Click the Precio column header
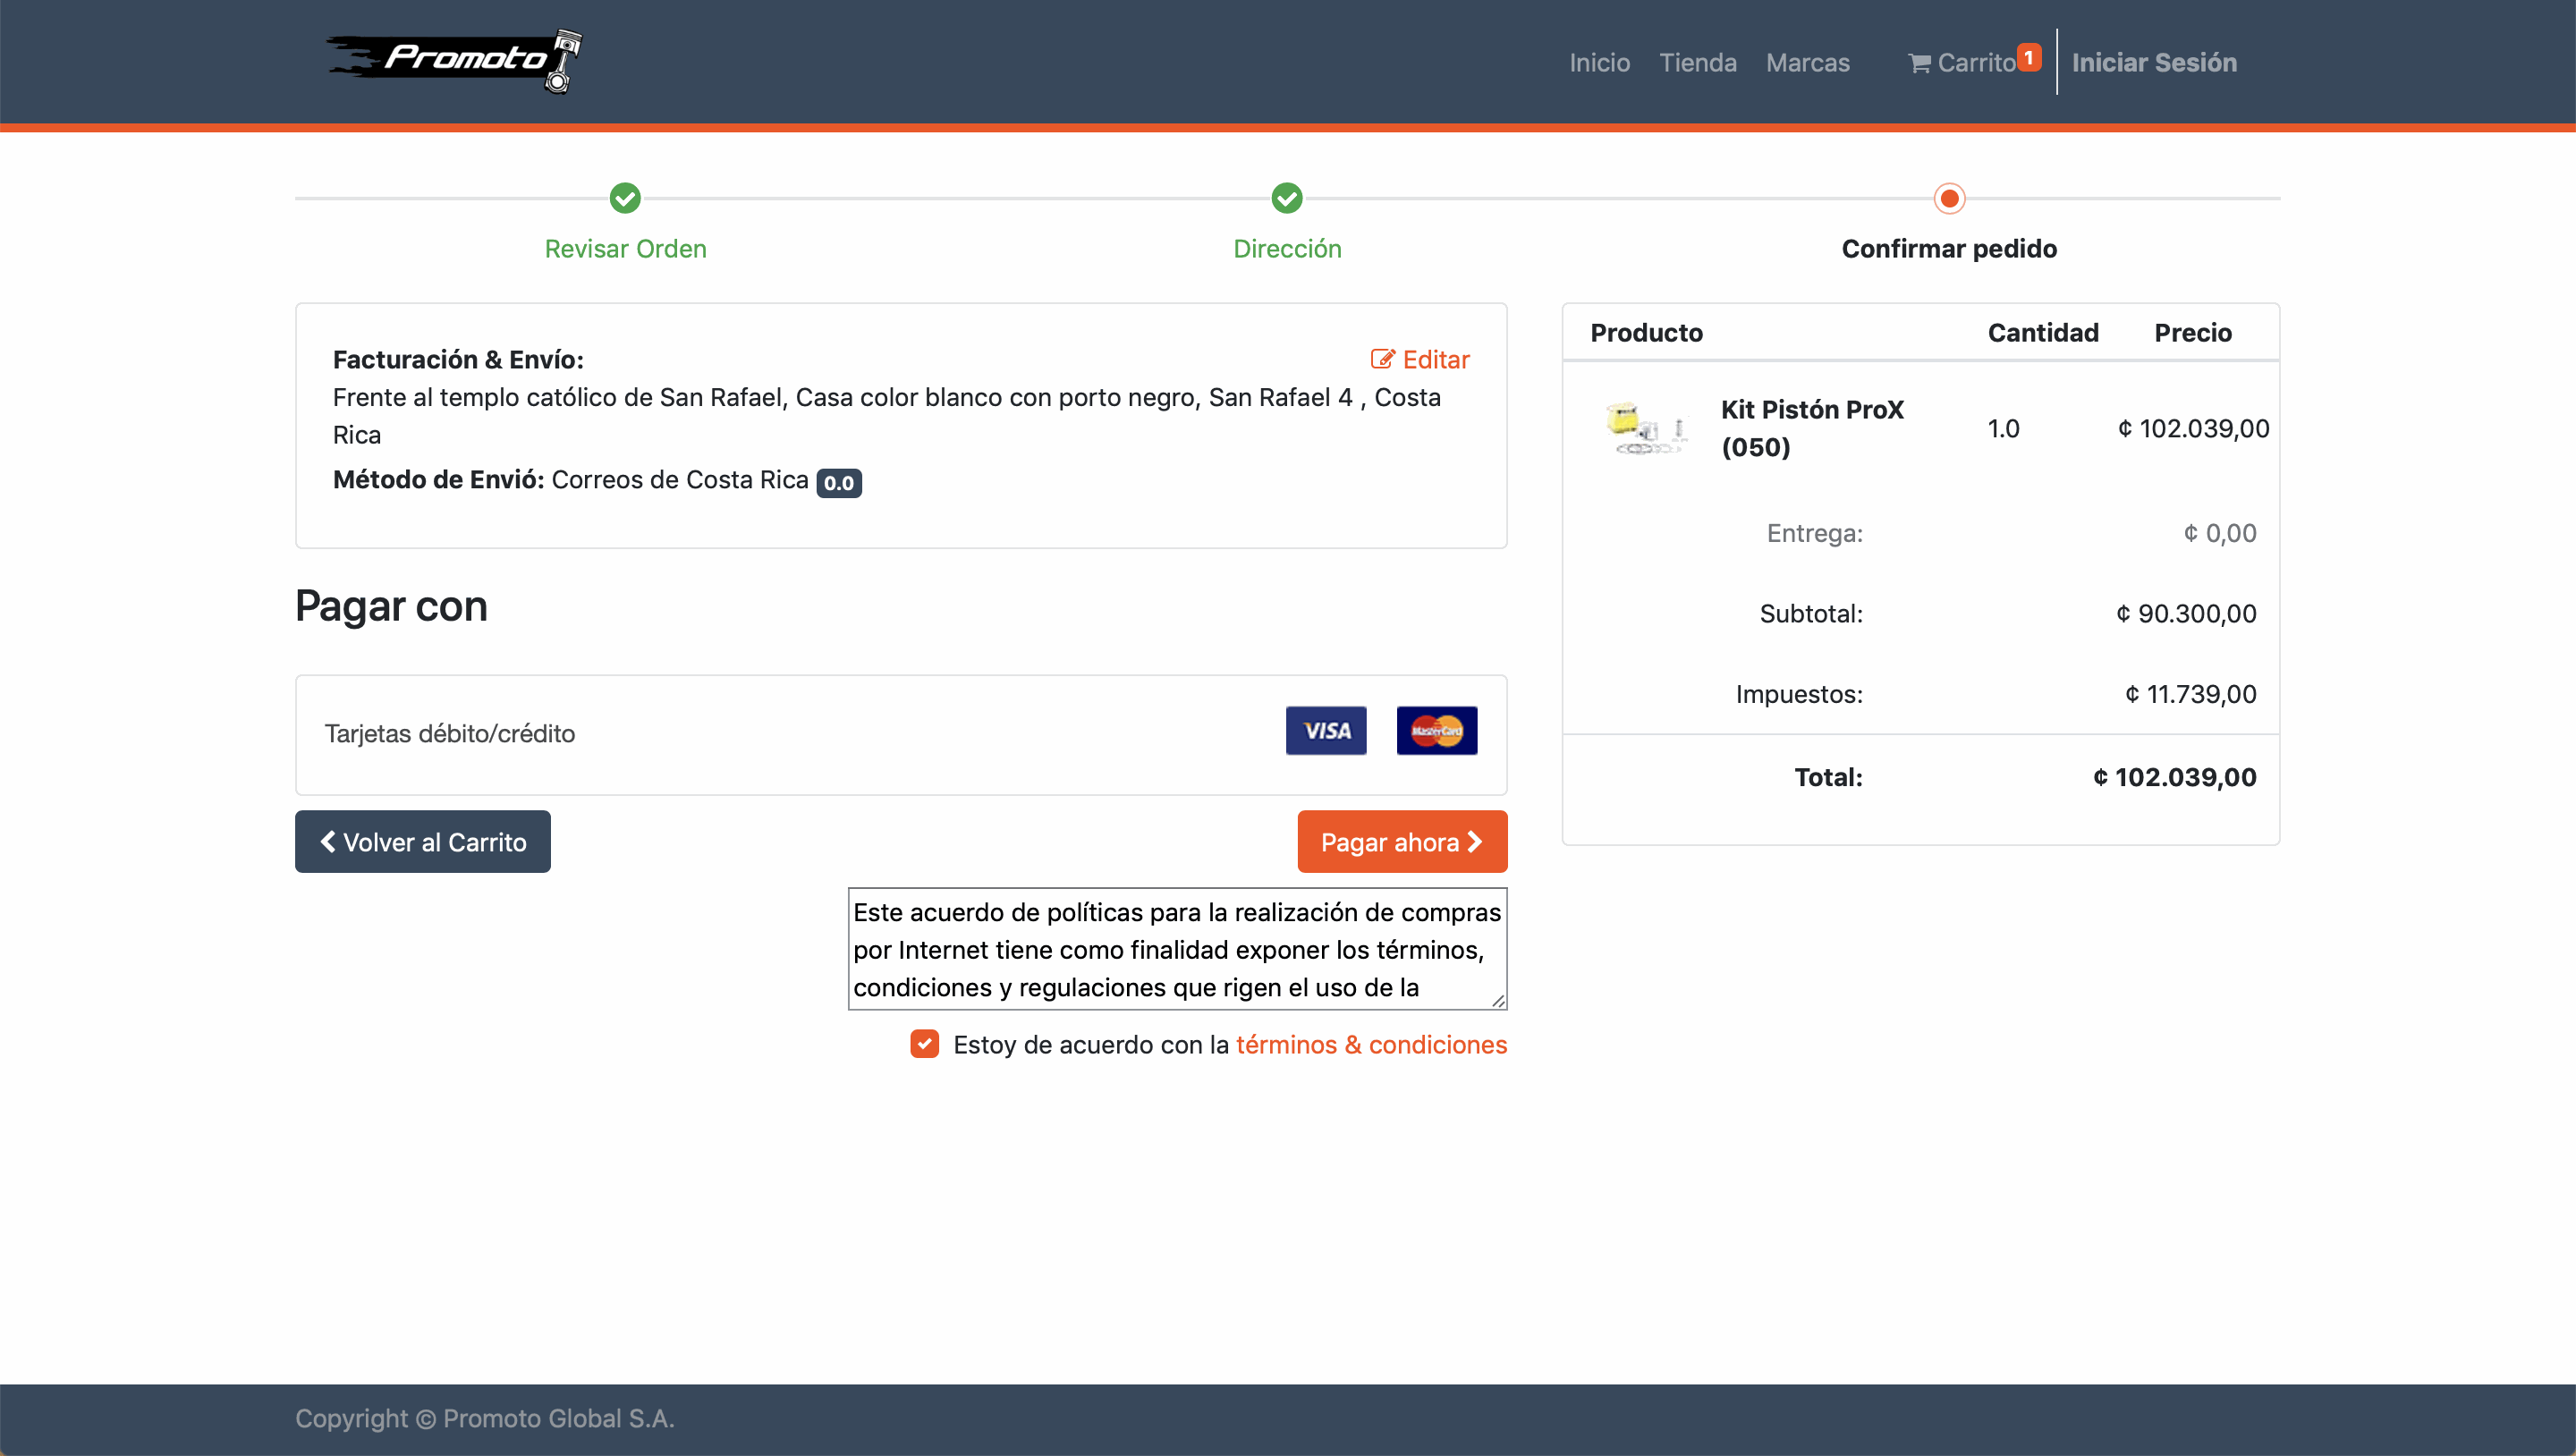This screenshot has width=2576, height=1456. click(2192, 332)
